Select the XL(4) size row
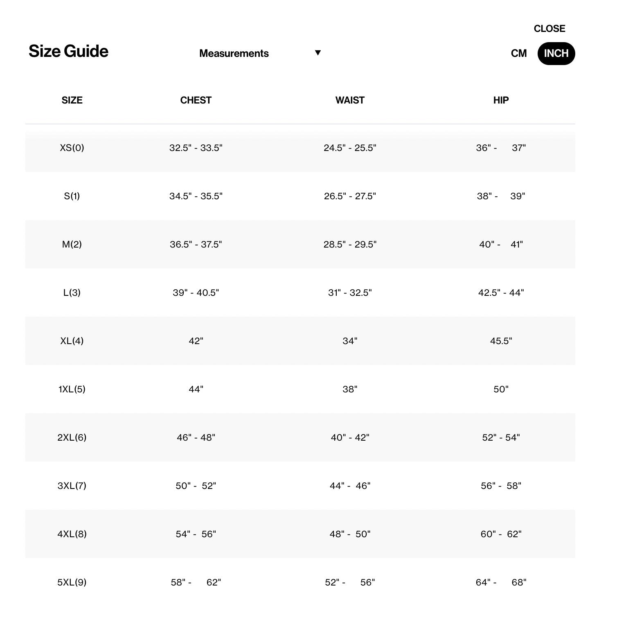The width and height of the screenshot is (617, 617). [300, 341]
